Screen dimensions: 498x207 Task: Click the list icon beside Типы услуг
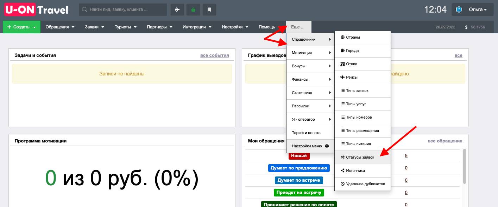click(342, 104)
